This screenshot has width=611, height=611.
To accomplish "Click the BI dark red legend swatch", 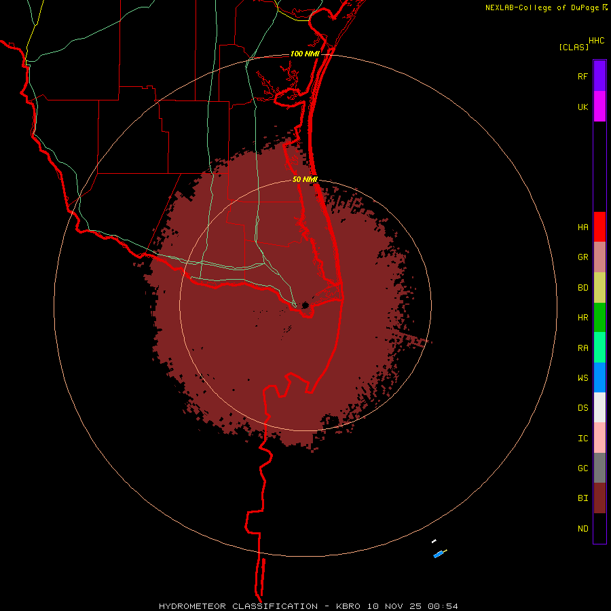I will 599,498.
